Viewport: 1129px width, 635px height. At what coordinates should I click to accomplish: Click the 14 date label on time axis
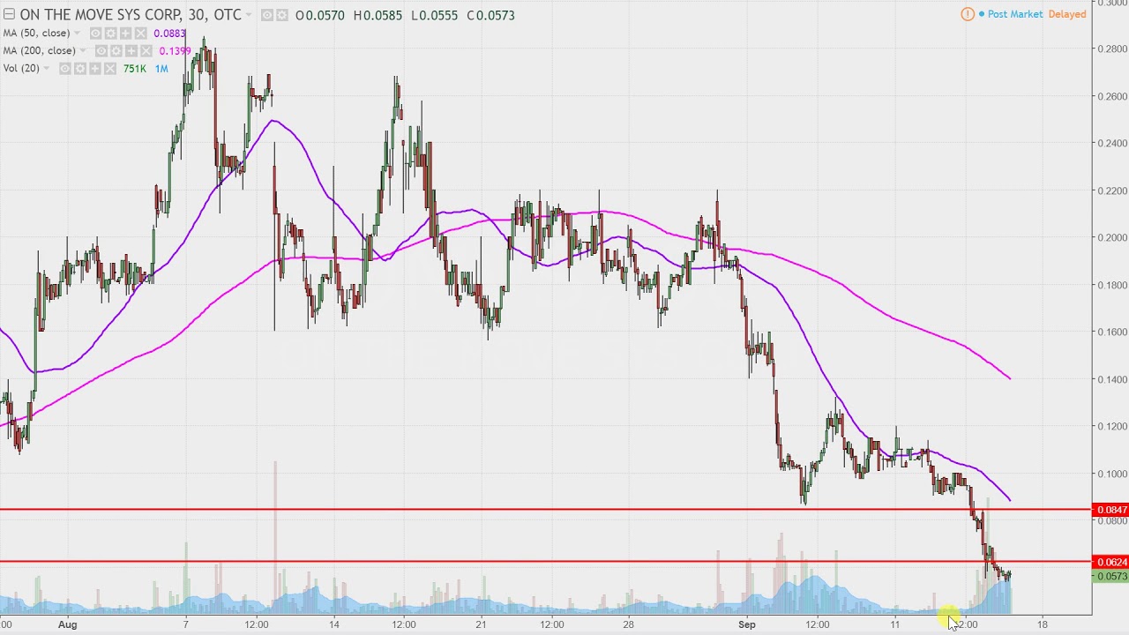pos(334,624)
